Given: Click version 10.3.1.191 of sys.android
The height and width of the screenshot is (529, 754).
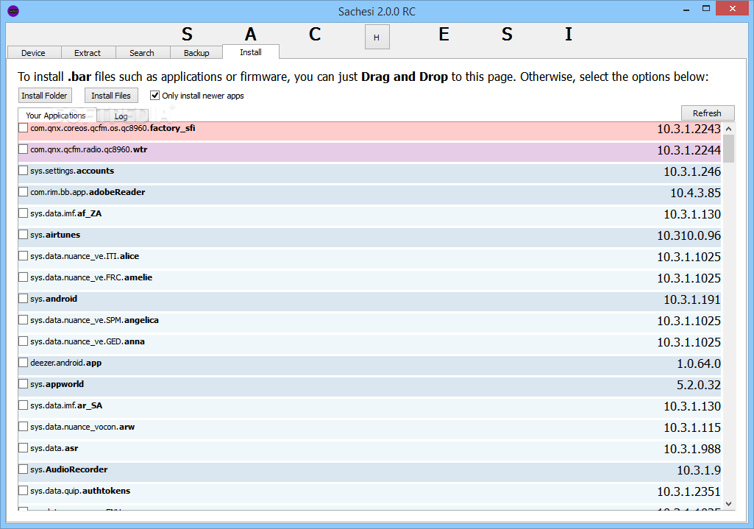Looking at the screenshot, I should point(692,299).
